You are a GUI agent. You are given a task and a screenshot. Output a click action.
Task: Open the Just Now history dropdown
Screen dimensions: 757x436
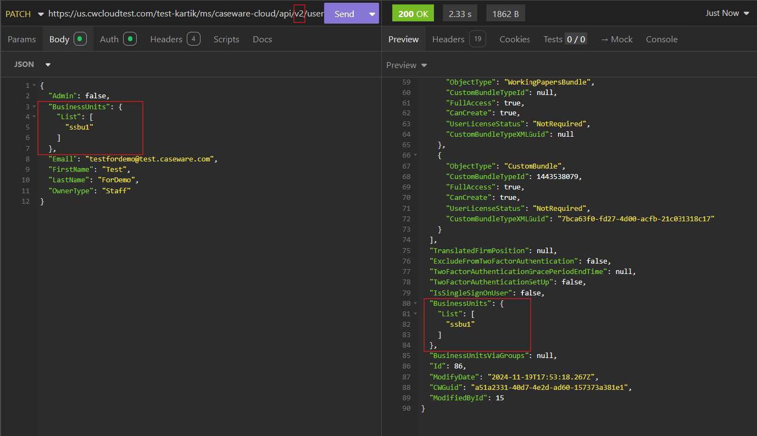(x=727, y=13)
